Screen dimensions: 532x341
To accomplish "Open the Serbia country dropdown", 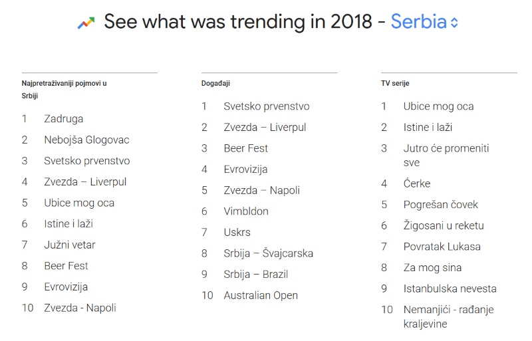I will tap(424, 22).
